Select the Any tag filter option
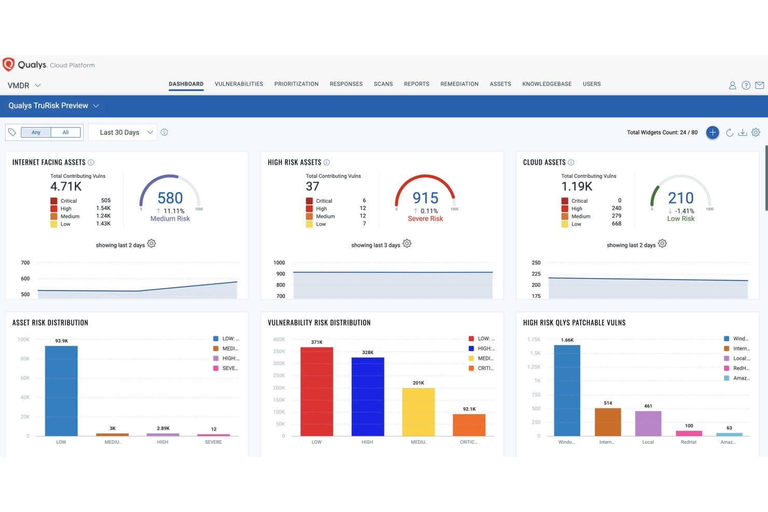This screenshot has width=768, height=512. pos(36,132)
